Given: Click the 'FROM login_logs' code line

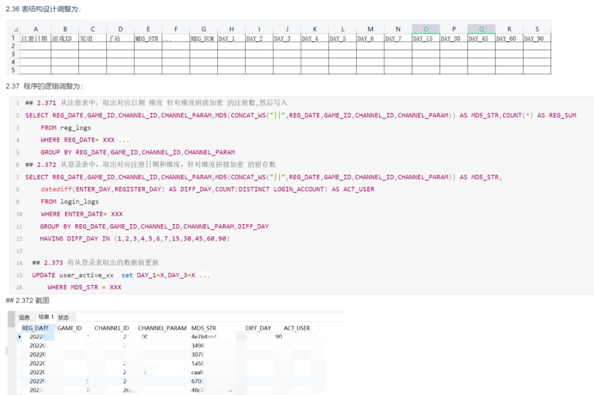Looking at the screenshot, I should pyautogui.click(x=70, y=202).
